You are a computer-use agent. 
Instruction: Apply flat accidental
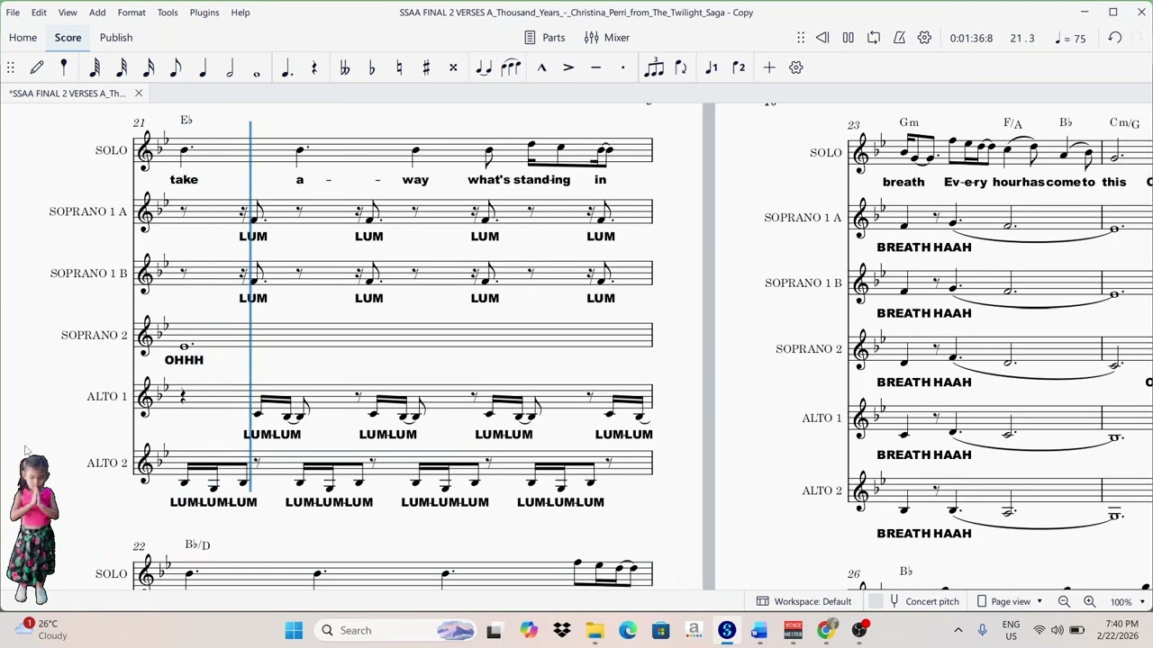[371, 67]
